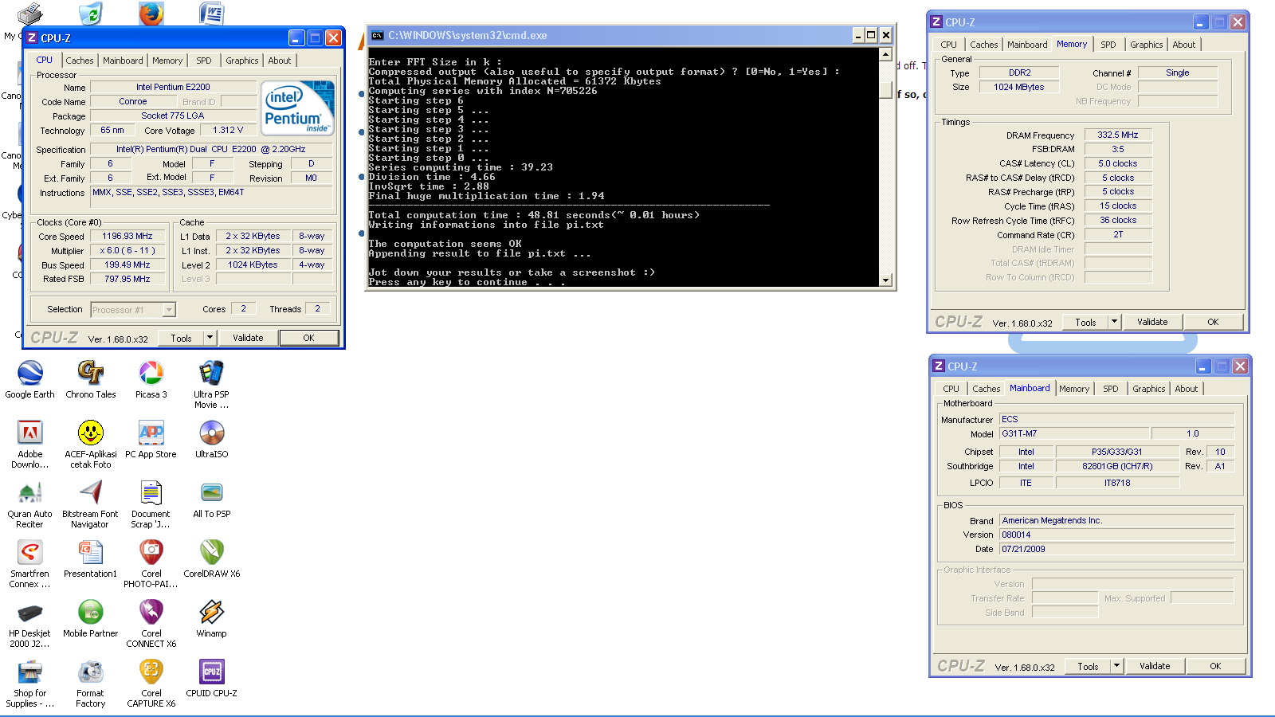
Task: Click the memory Type DDR2 value
Action: [1019, 72]
